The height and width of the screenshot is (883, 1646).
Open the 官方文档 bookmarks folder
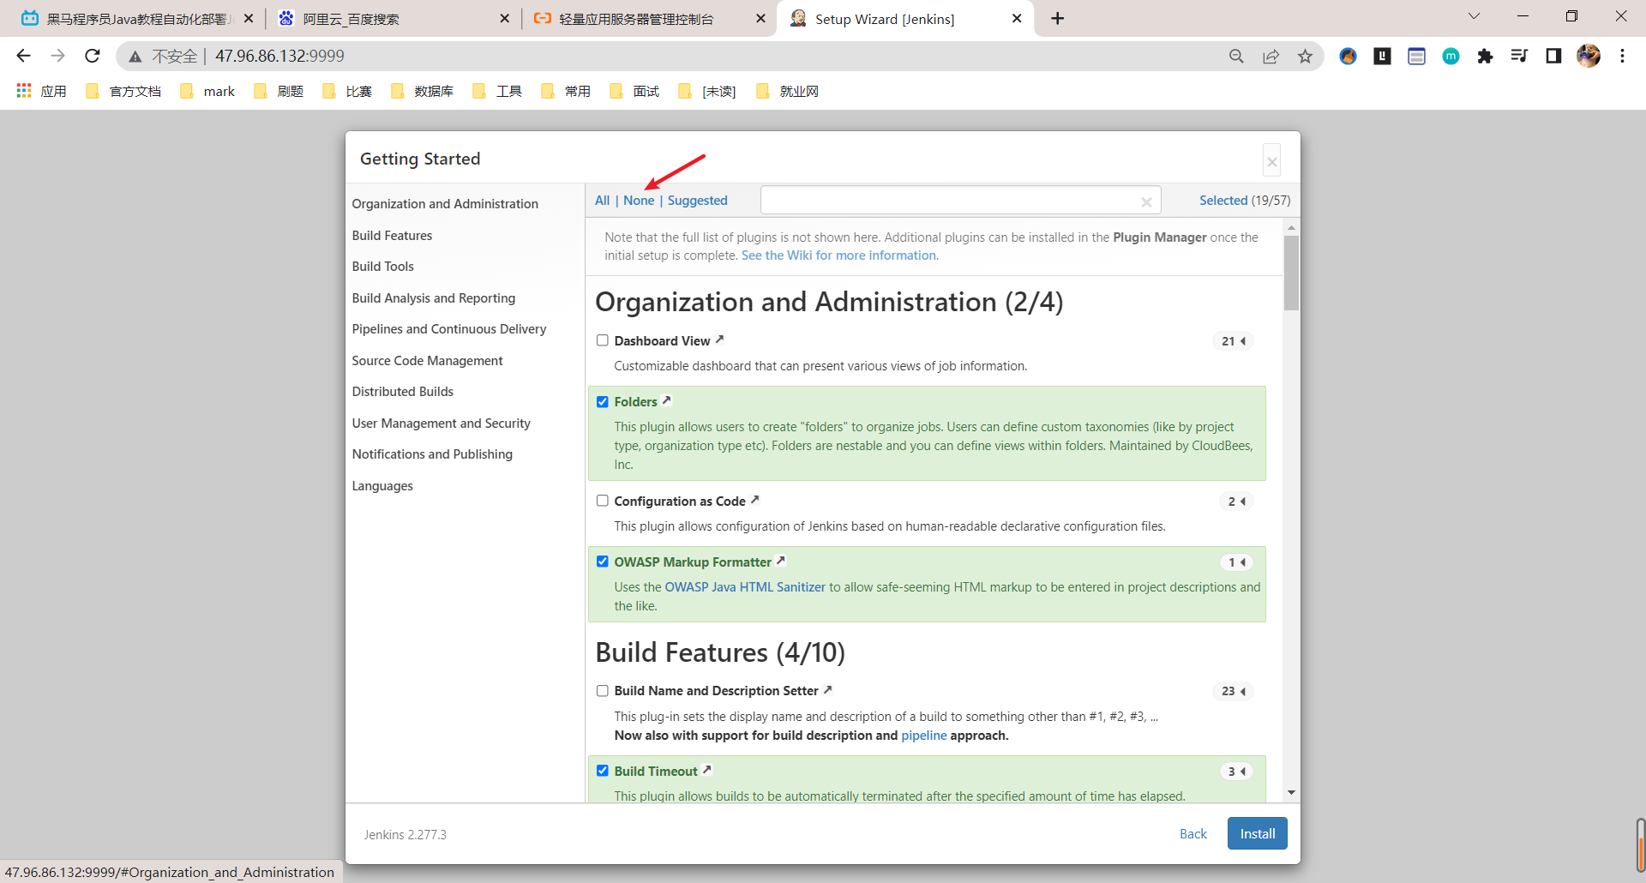click(x=123, y=91)
